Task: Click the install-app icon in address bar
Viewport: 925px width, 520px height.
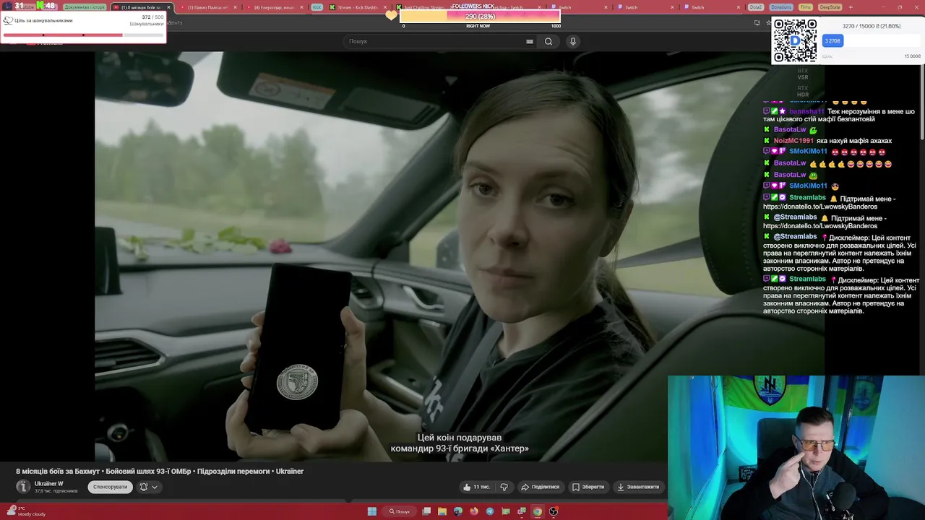Action: [757, 22]
